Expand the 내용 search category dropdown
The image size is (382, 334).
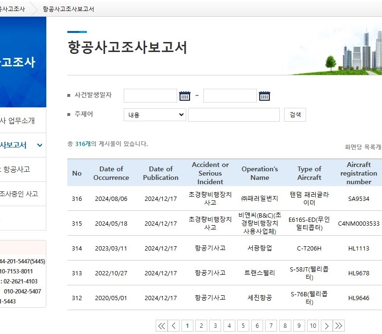155,115
